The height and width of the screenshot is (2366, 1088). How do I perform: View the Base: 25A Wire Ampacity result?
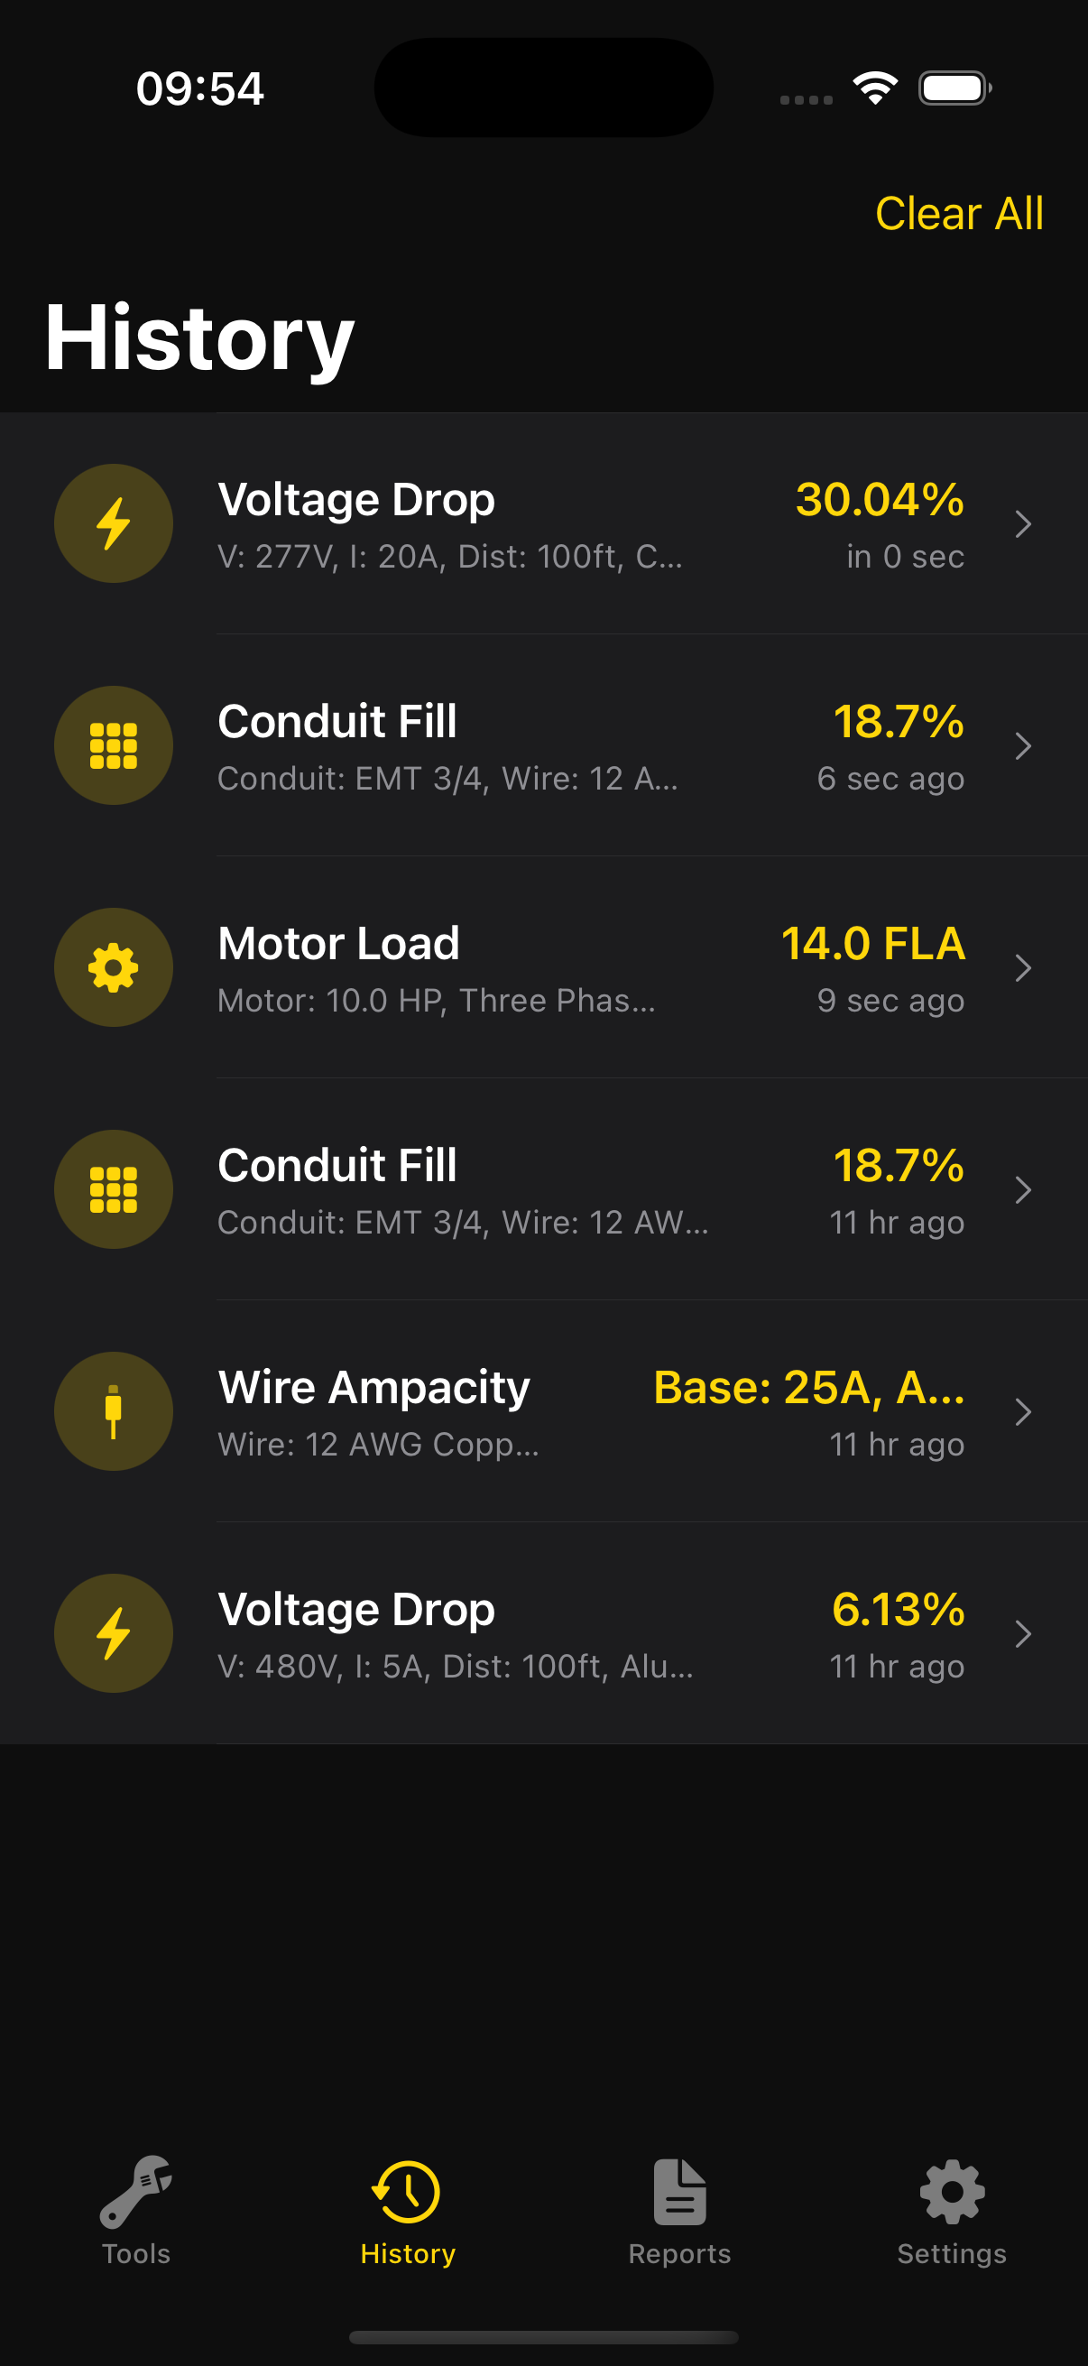tap(808, 1388)
